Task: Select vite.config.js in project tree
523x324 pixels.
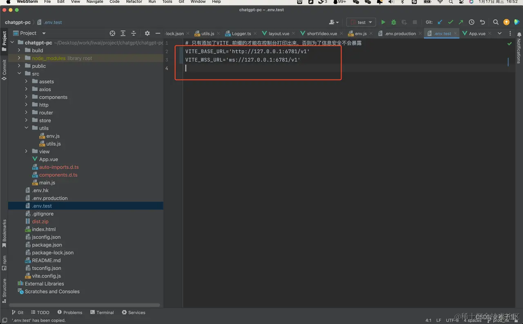Action: [x=46, y=276]
